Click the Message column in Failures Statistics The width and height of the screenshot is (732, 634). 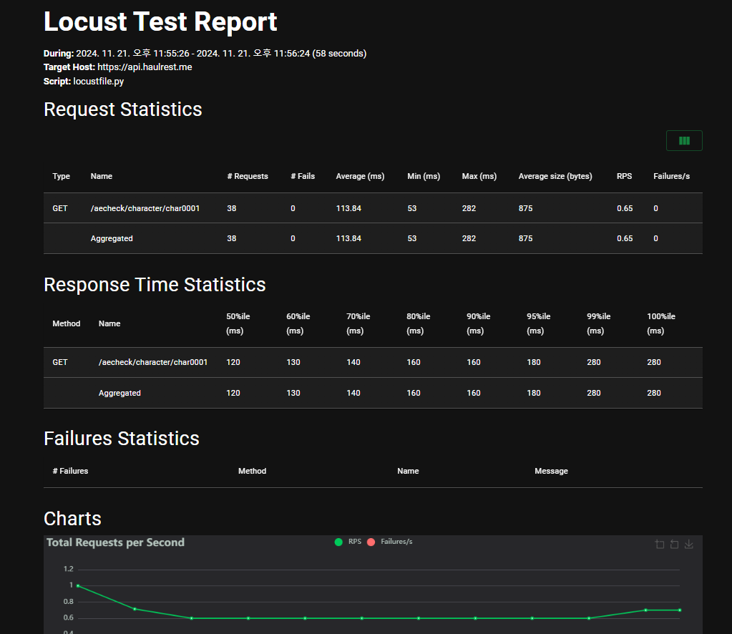[551, 471]
